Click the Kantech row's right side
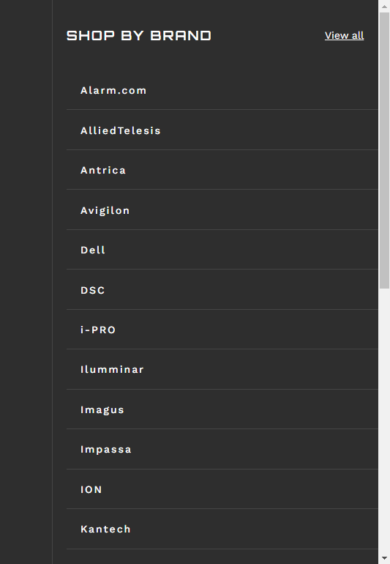Viewport: 390px width, 564px height. coord(323,529)
